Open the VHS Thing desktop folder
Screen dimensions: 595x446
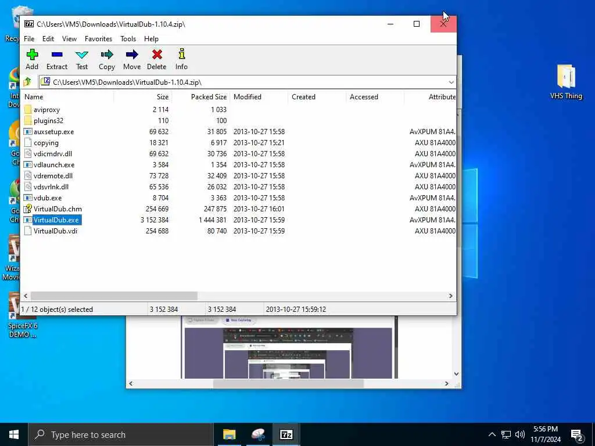click(x=566, y=81)
